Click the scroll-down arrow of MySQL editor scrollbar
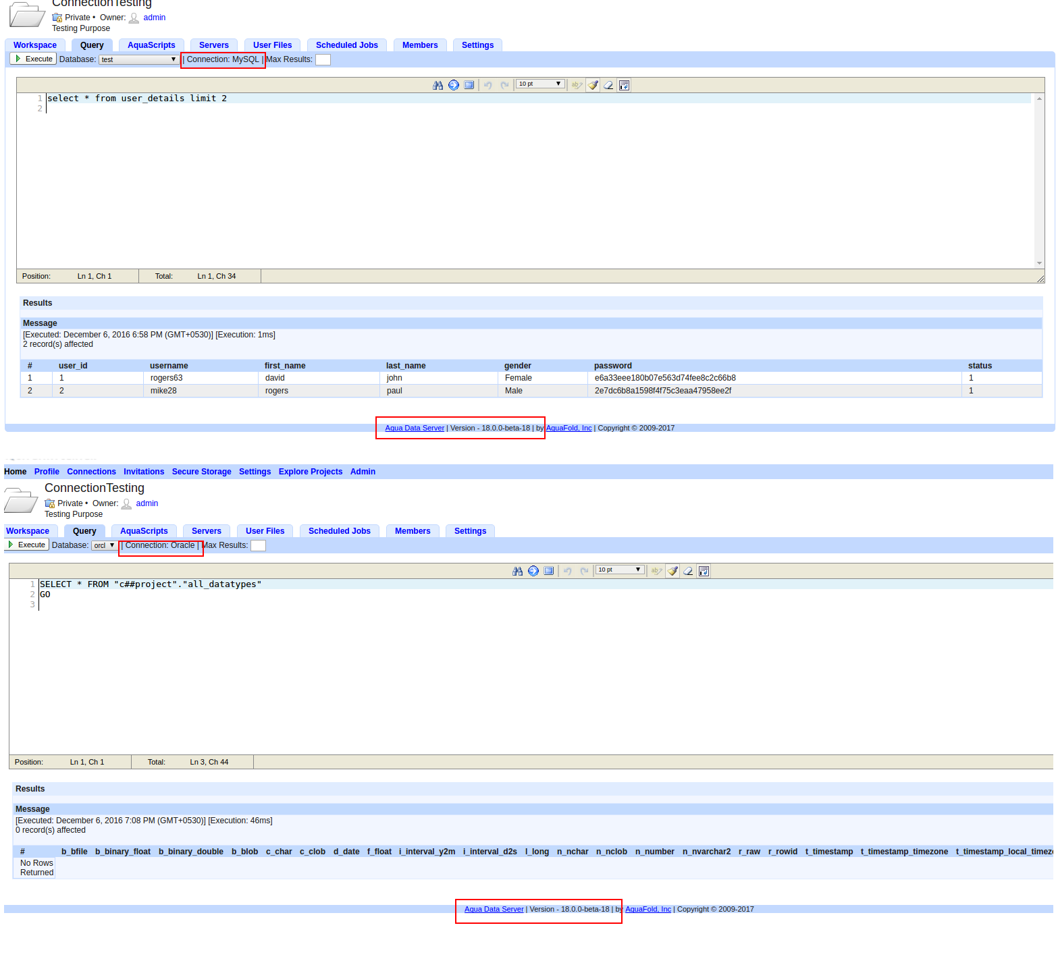This screenshot has height=965, width=1056. click(x=1039, y=263)
